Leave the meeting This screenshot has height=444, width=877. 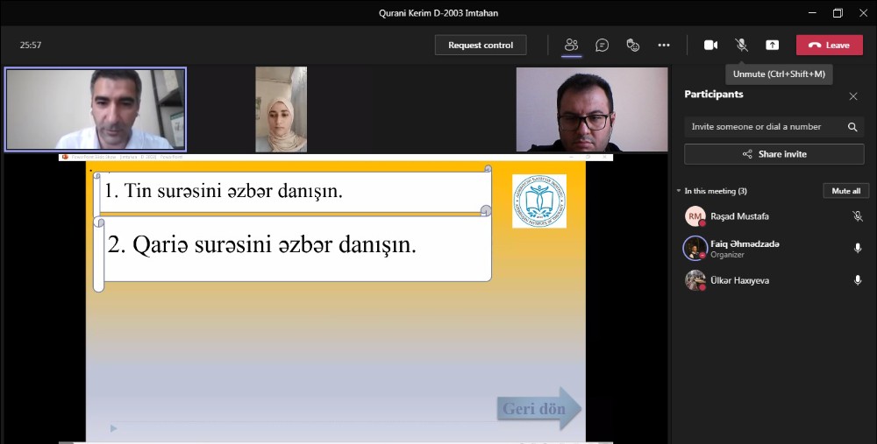tap(830, 46)
